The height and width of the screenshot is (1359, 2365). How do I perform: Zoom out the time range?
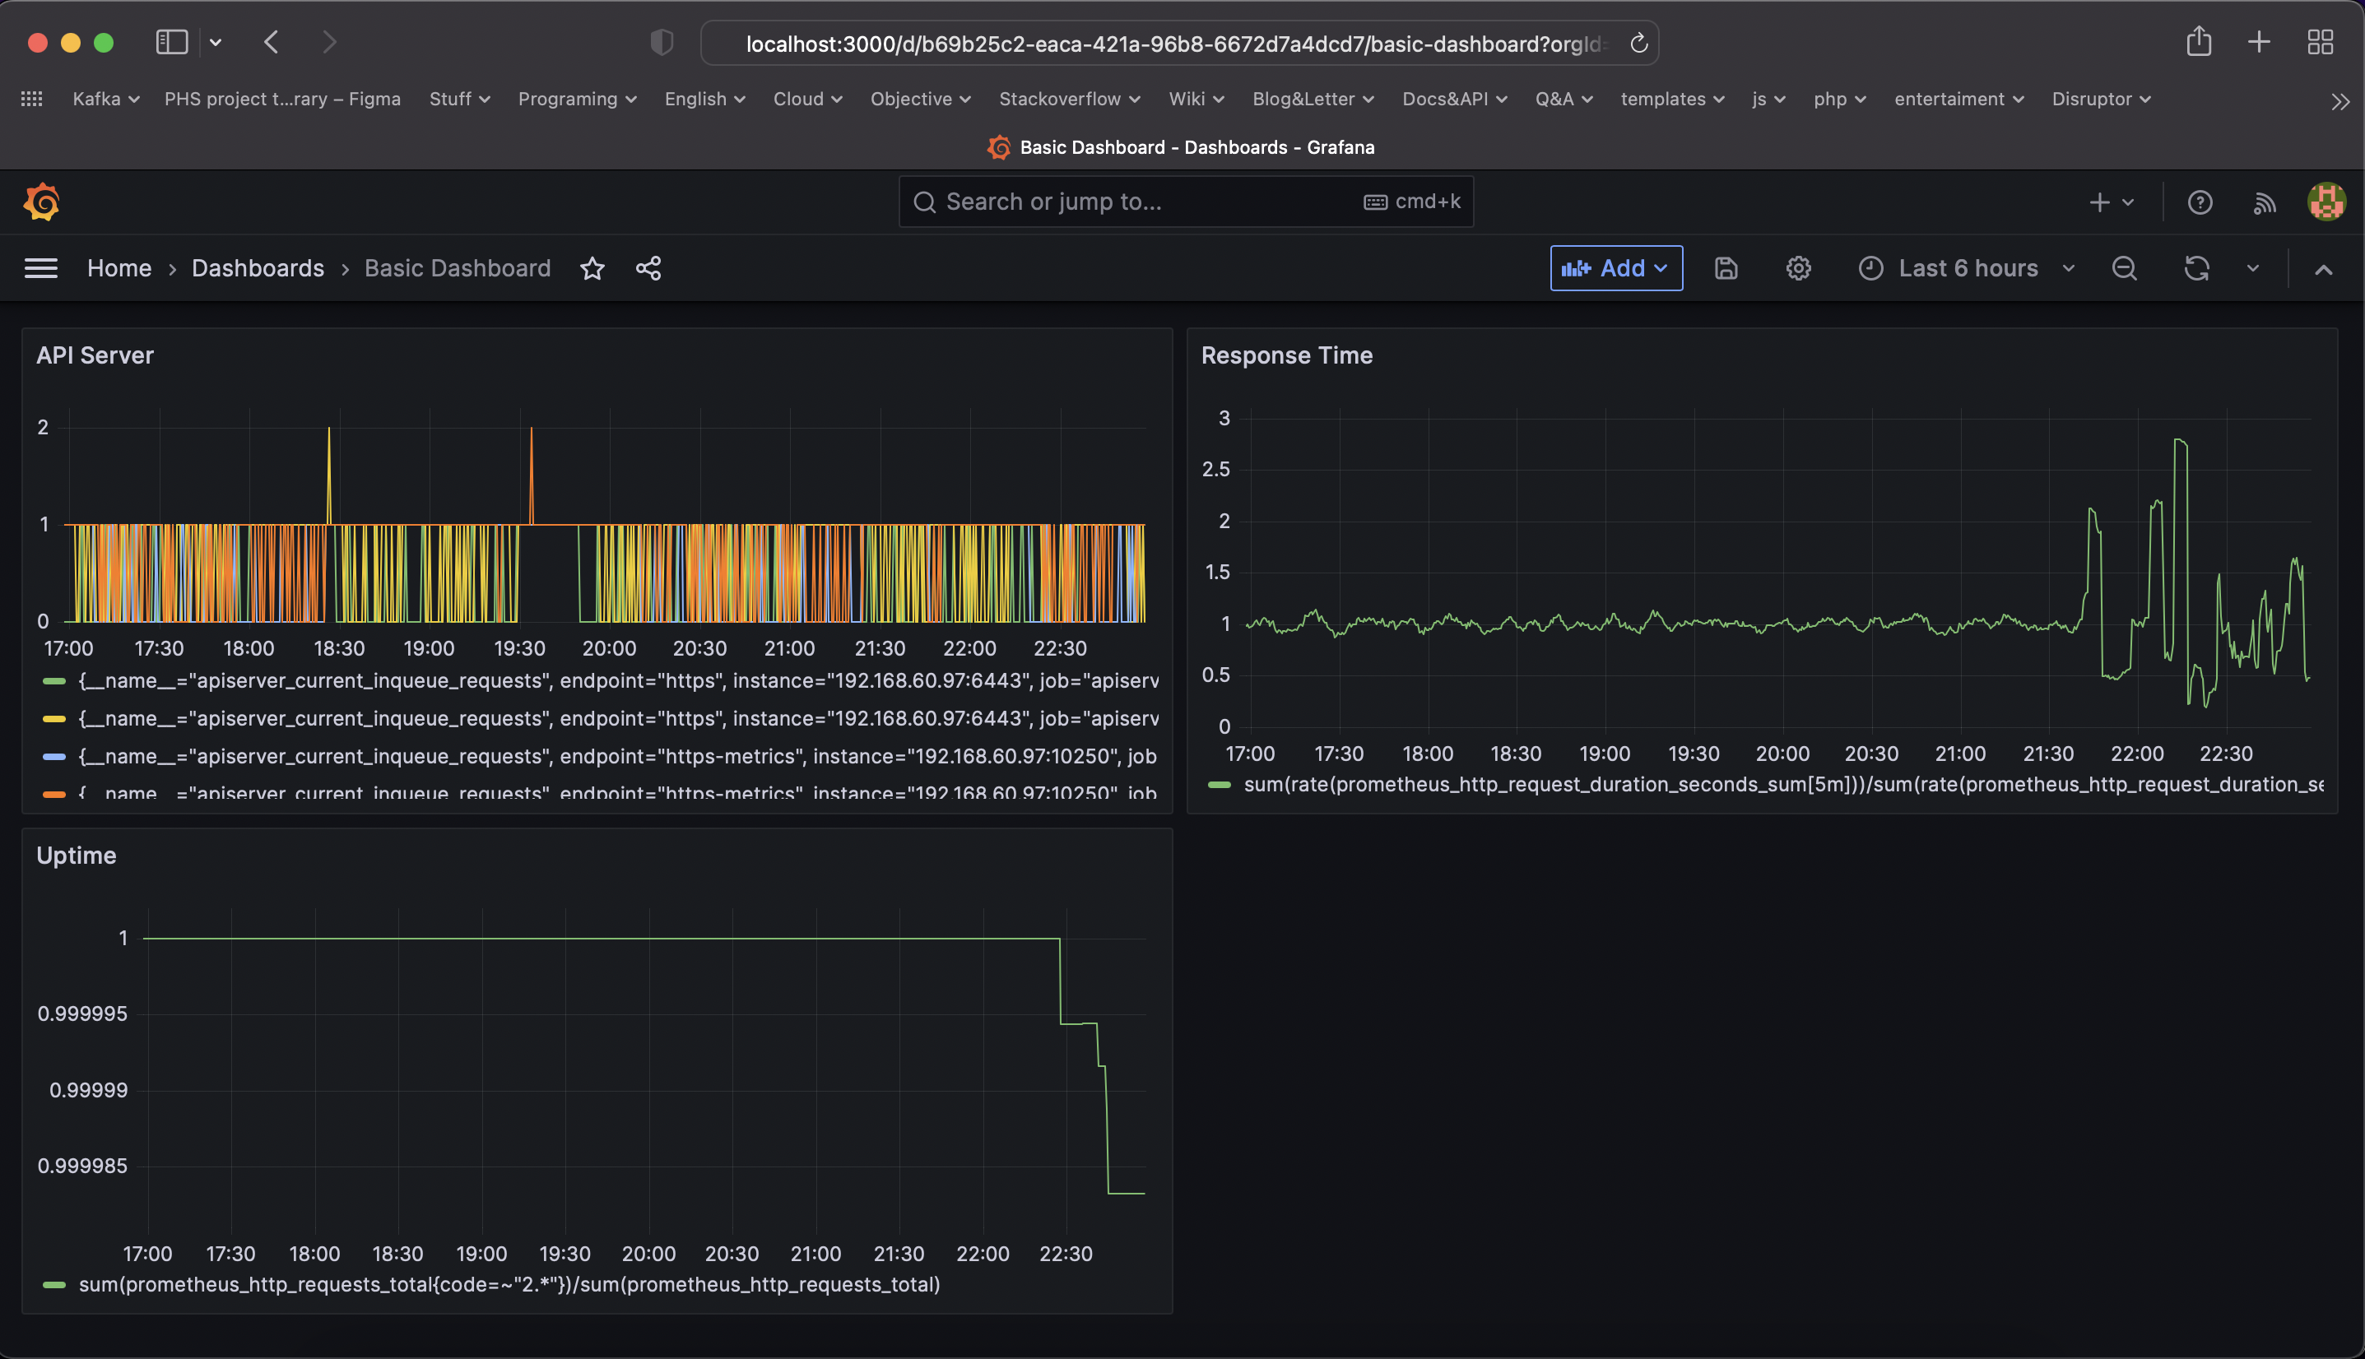pos(2123,269)
